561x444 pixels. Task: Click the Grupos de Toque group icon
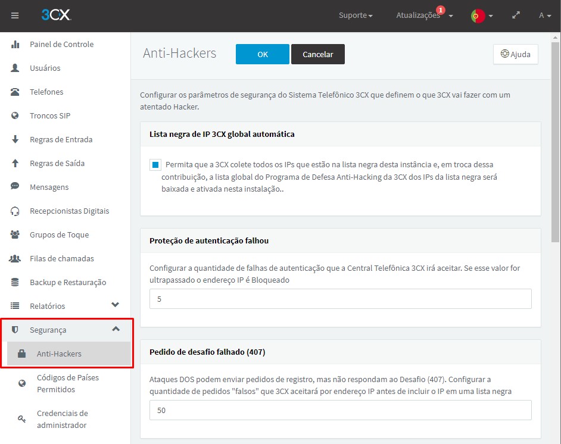coord(15,234)
